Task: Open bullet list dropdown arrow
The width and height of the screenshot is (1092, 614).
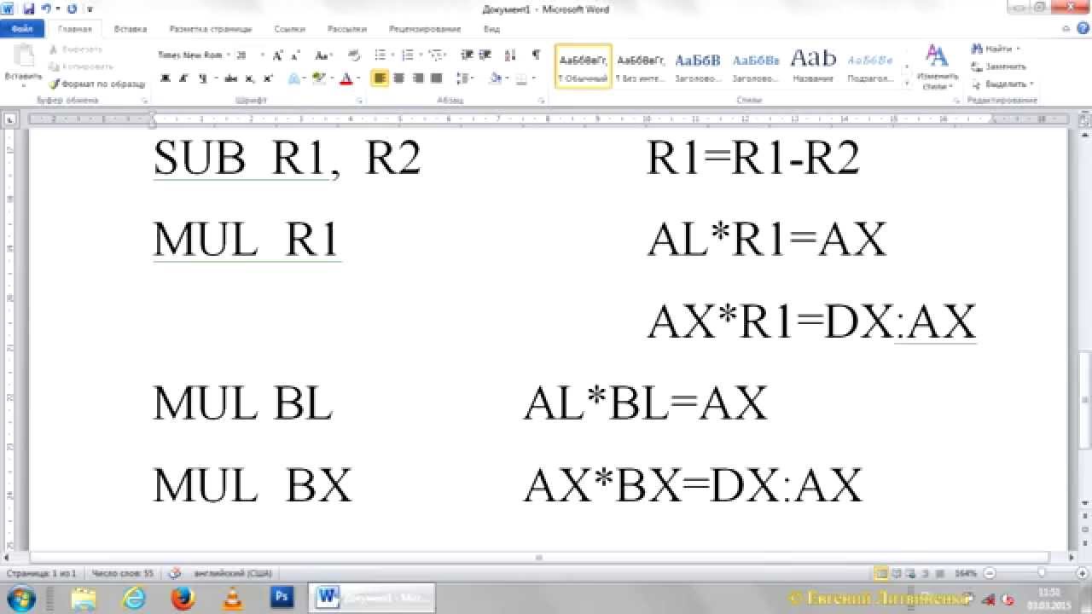Action: pyautogui.click(x=393, y=55)
